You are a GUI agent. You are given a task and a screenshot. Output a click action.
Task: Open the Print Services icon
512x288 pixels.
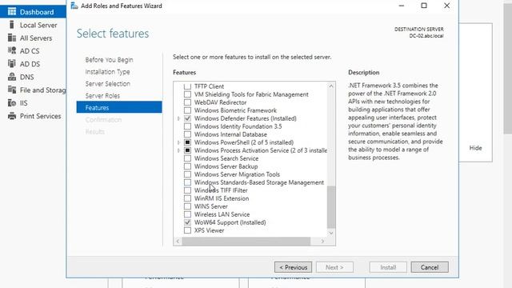point(12,116)
